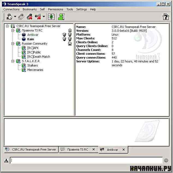Image resolution: width=173 pixels, height=173 pixels.
Task: Click the blue status ball beside Antikvar
Action: tap(24, 35)
